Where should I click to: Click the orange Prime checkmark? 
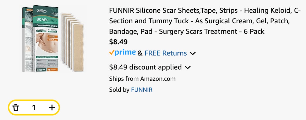pyautogui.click(x=111, y=53)
